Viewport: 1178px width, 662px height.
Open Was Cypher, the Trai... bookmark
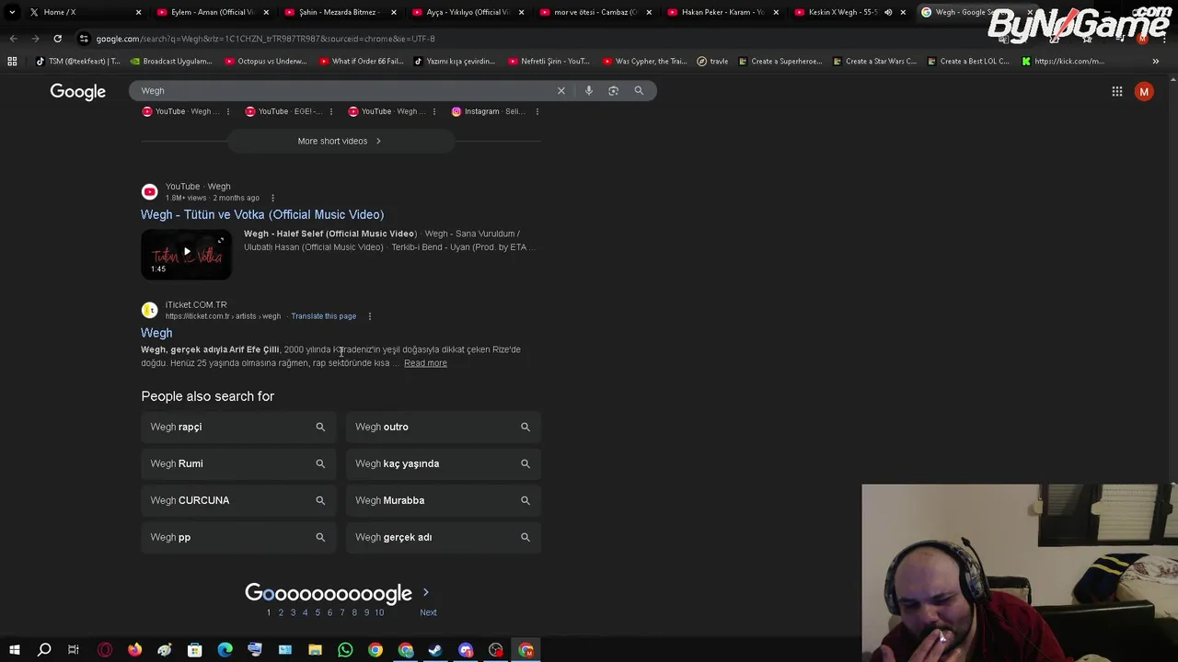[x=644, y=62]
